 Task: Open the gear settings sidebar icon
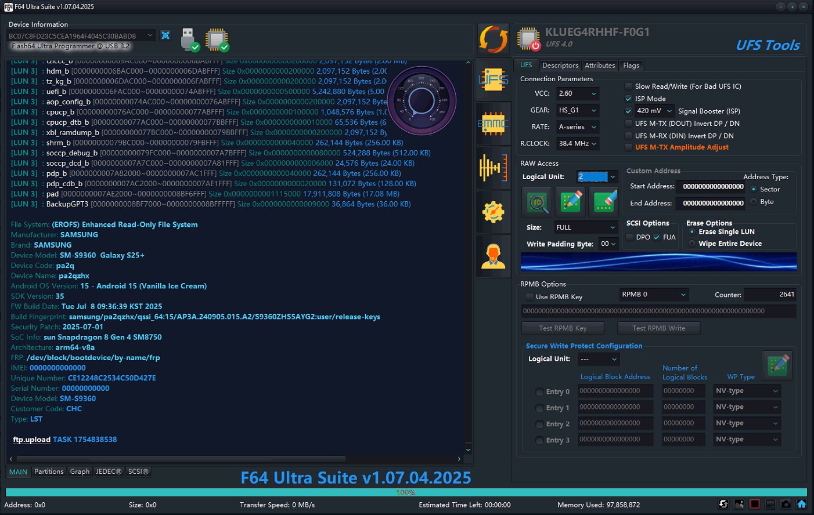(x=493, y=212)
